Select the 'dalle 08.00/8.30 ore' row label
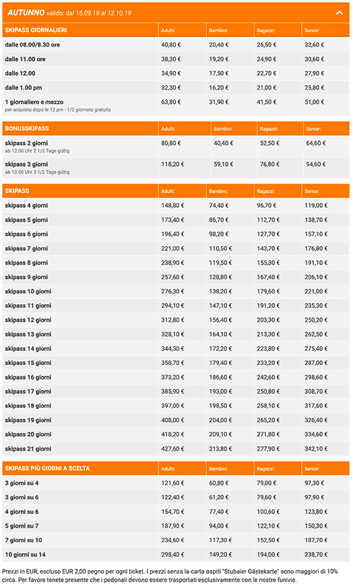This screenshot has width=353, height=587. tap(32, 45)
